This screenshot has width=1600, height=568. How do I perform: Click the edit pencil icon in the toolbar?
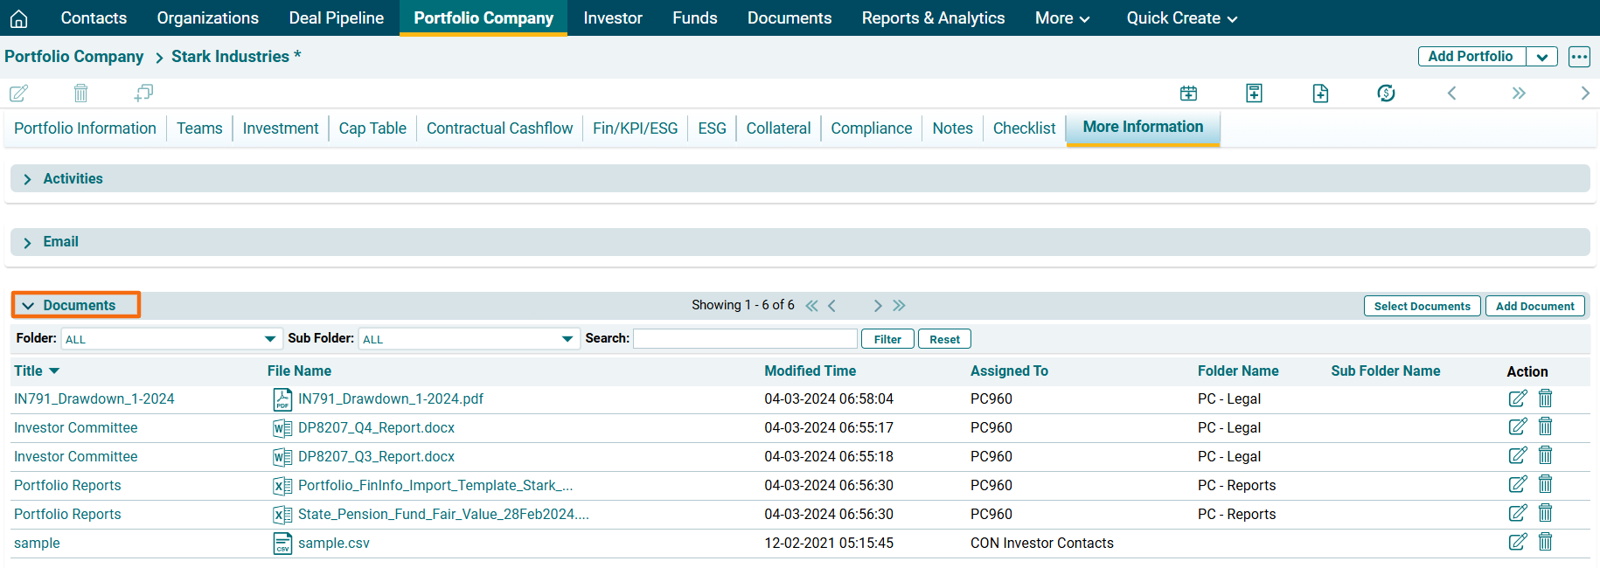[x=18, y=93]
